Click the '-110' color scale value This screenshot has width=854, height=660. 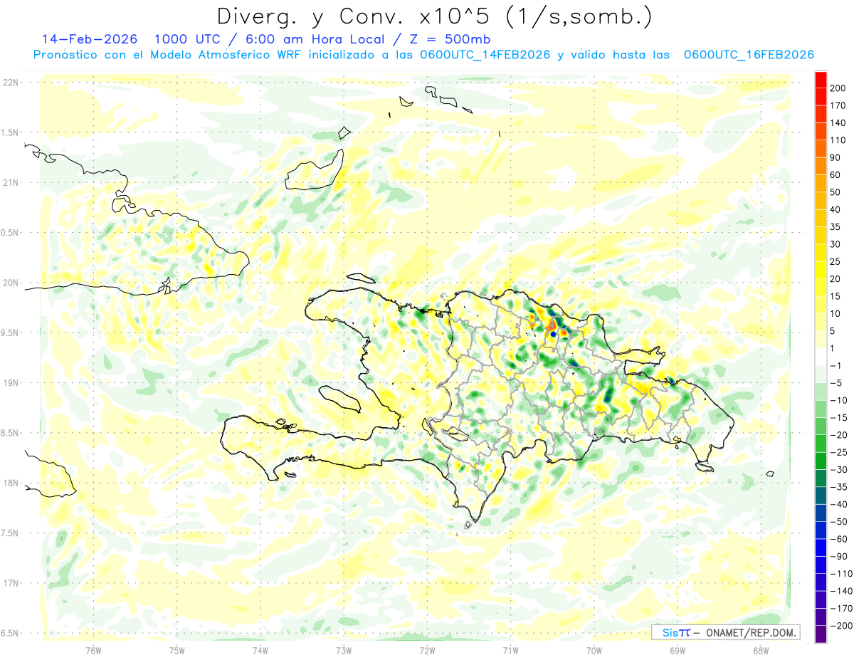[842, 574]
